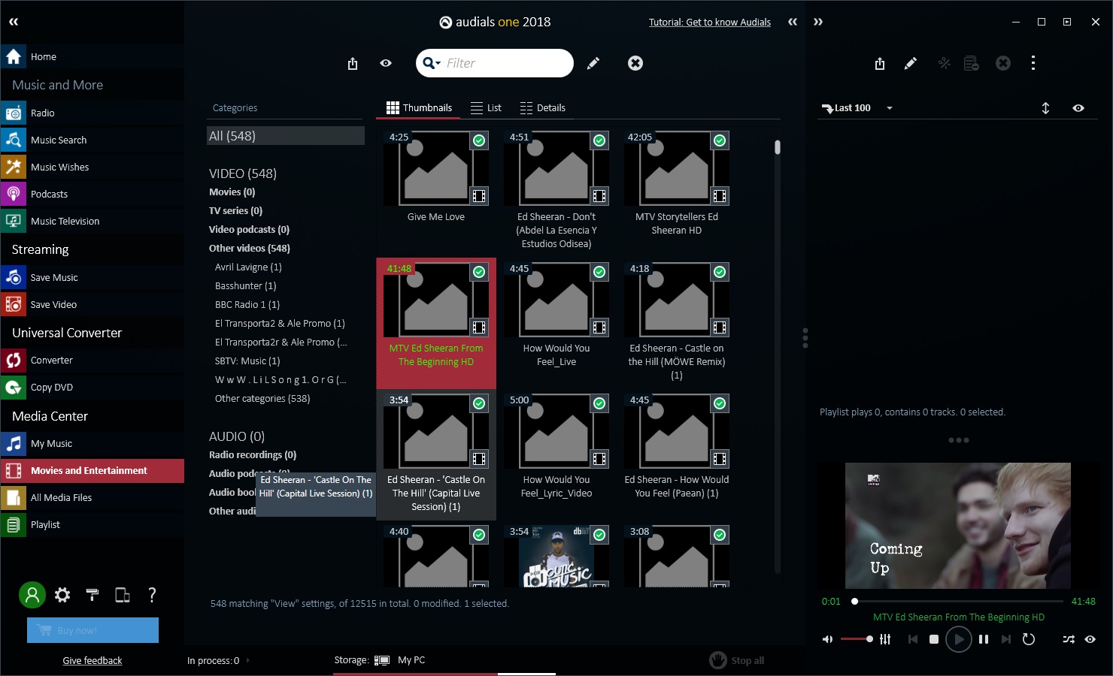Screen dimensions: 1113x676
Task: Switch to Thumbnails view
Action: point(419,108)
